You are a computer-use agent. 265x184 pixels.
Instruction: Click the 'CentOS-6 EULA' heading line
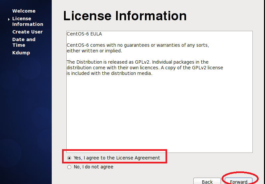84,34
